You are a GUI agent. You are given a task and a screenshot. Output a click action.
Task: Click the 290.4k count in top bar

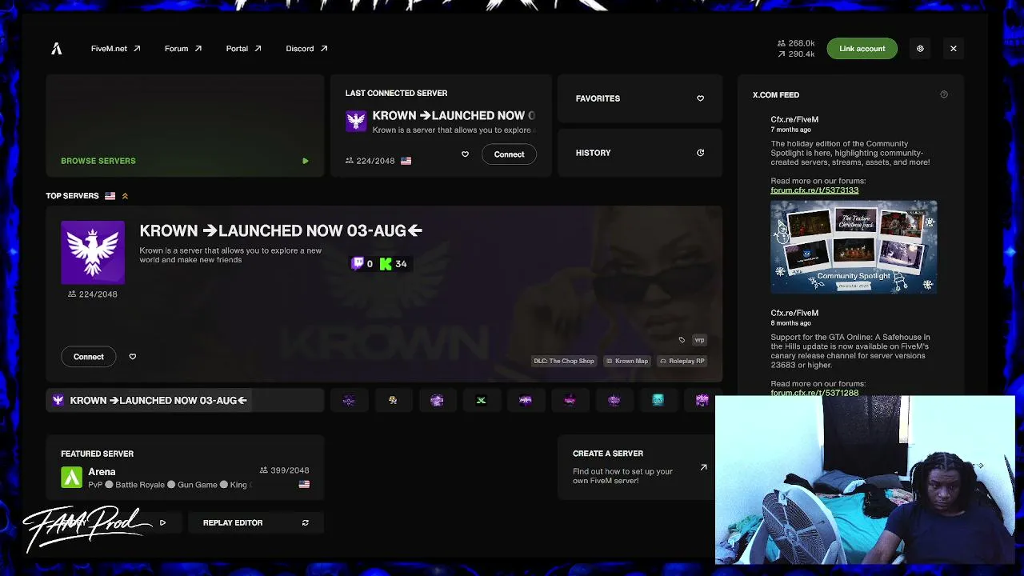click(x=796, y=54)
